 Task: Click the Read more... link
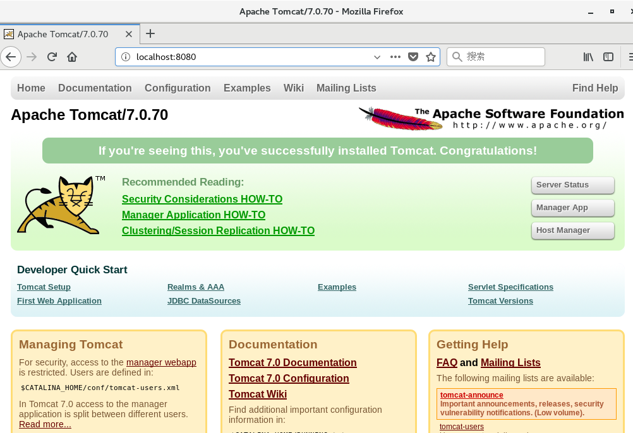point(45,424)
